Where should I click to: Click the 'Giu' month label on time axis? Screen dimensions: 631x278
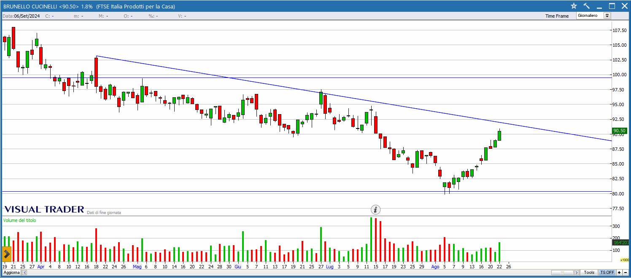pyautogui.click(x=238, y=267)
